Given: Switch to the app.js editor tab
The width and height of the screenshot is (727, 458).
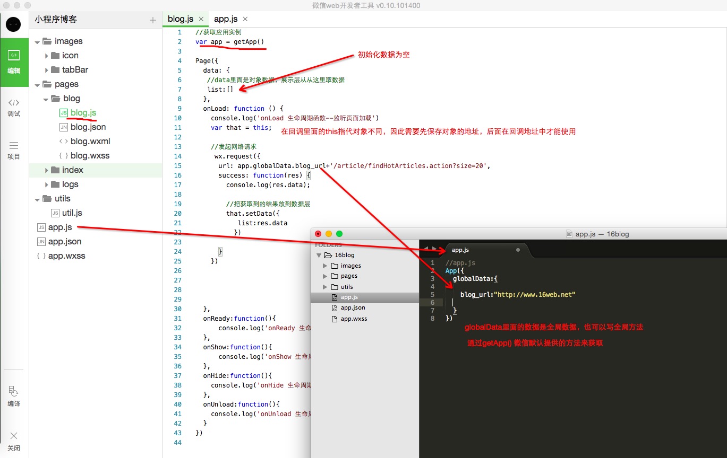Looking at the screenshot, I should (x=226, y=19).
